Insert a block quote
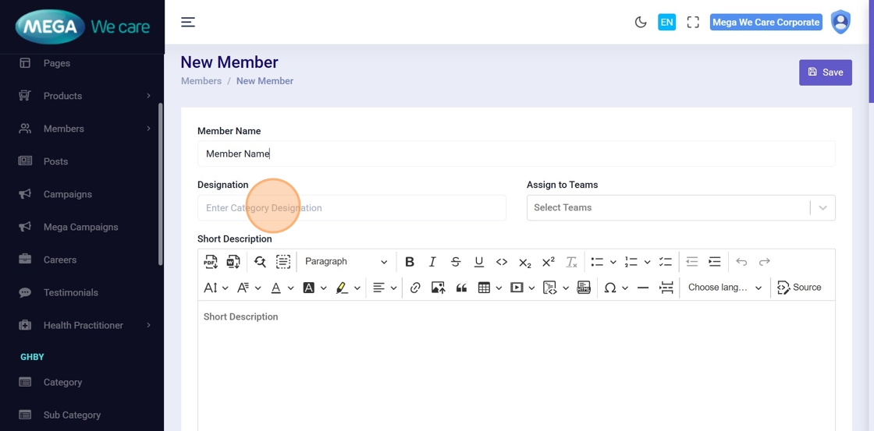 pos(461,288)
